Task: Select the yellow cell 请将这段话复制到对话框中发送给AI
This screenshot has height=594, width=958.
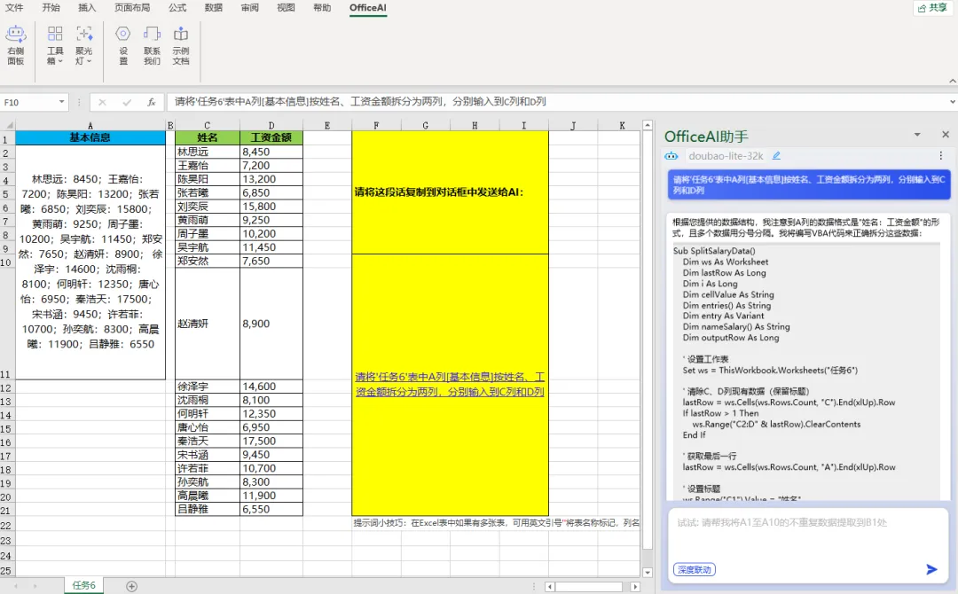Action: [450, 192]
